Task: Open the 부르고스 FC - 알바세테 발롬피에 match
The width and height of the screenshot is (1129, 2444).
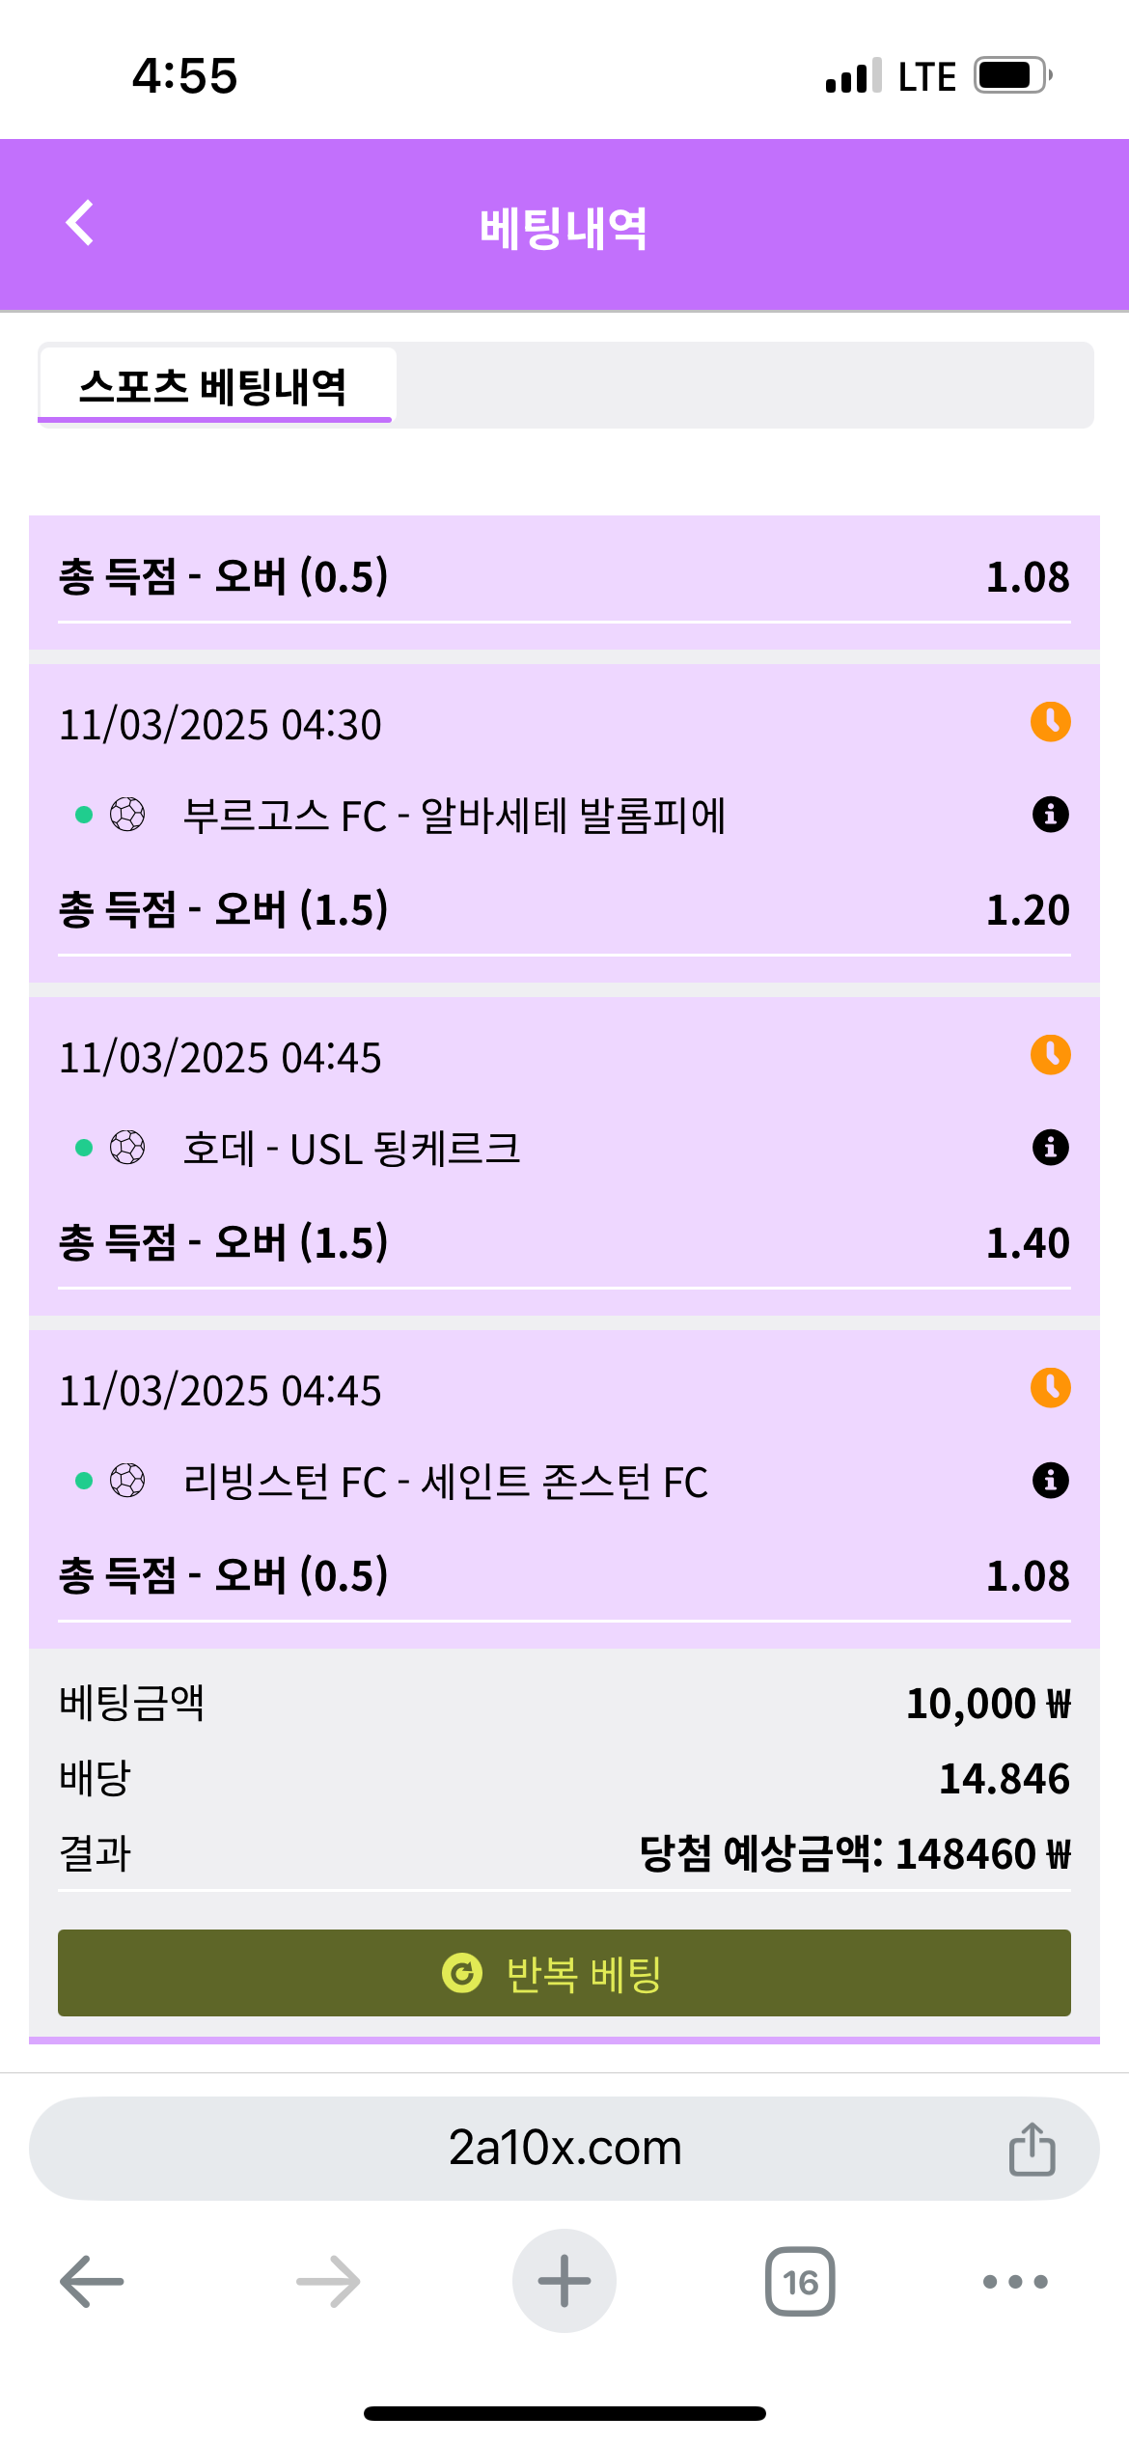Action: [454, 817]
